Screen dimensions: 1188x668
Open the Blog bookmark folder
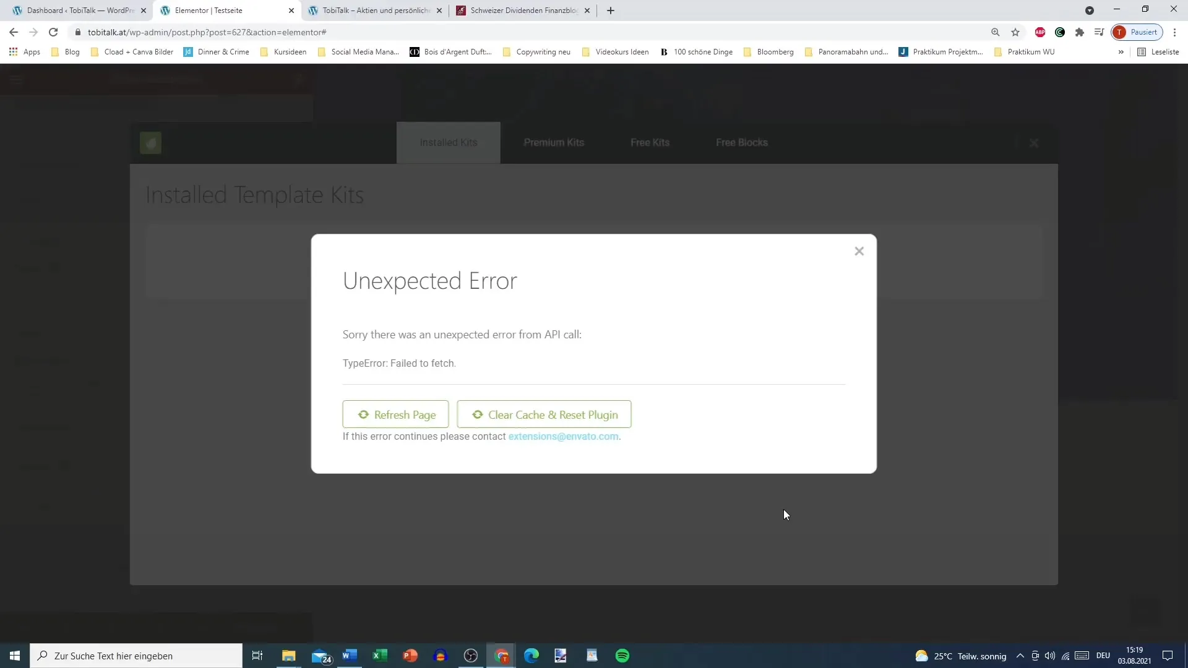click(66, 52)
